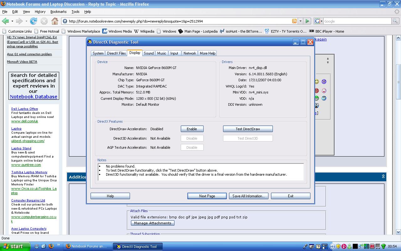Click the RSS feed icon in address bar
This screenshot has height=251, width=401.
tap(294, 21)
